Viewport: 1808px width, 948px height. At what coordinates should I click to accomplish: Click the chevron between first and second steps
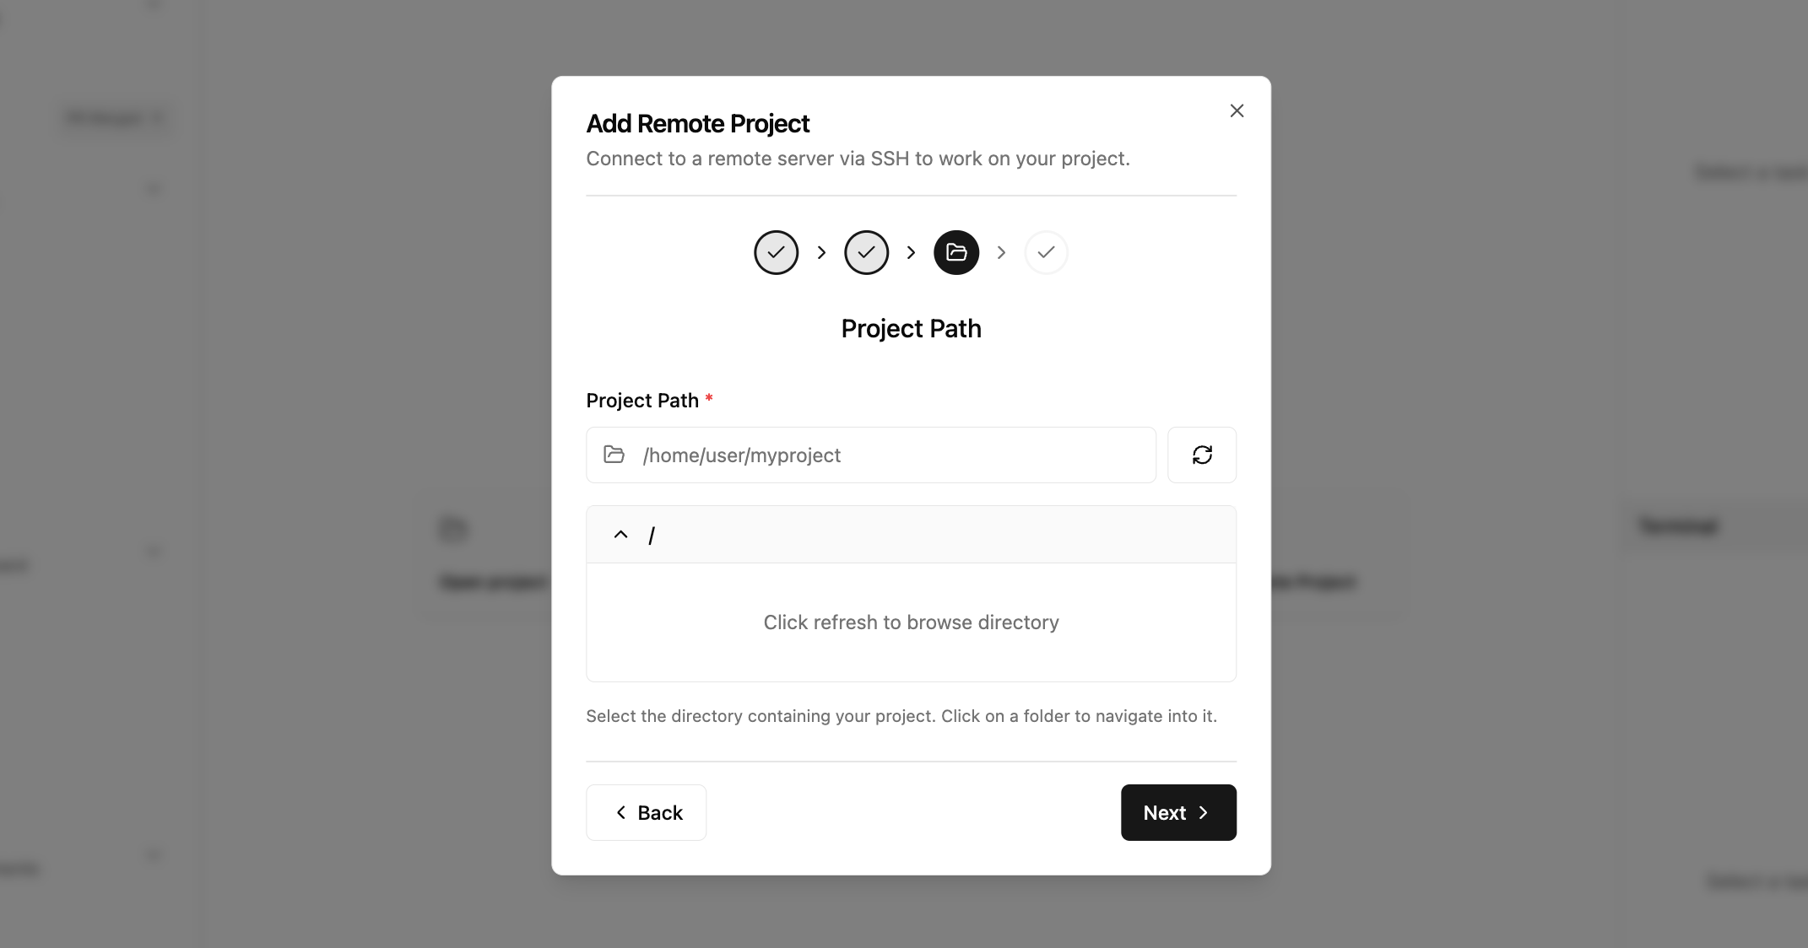[821, 252]
